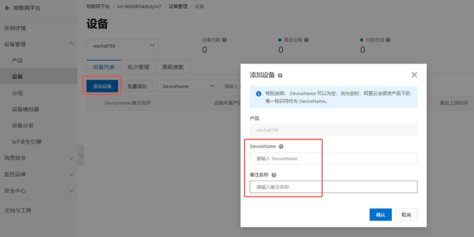Image resolution: width=474 pixels, height=237 pixels.
Task: Click the 添加设备 button
Action: click(102, 86)
